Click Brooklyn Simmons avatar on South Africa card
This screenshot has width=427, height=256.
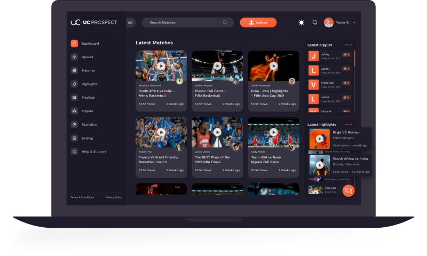[179, 81]
